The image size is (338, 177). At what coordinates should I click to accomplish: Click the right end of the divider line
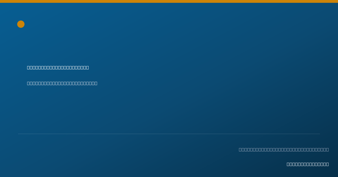pos(319,134)
